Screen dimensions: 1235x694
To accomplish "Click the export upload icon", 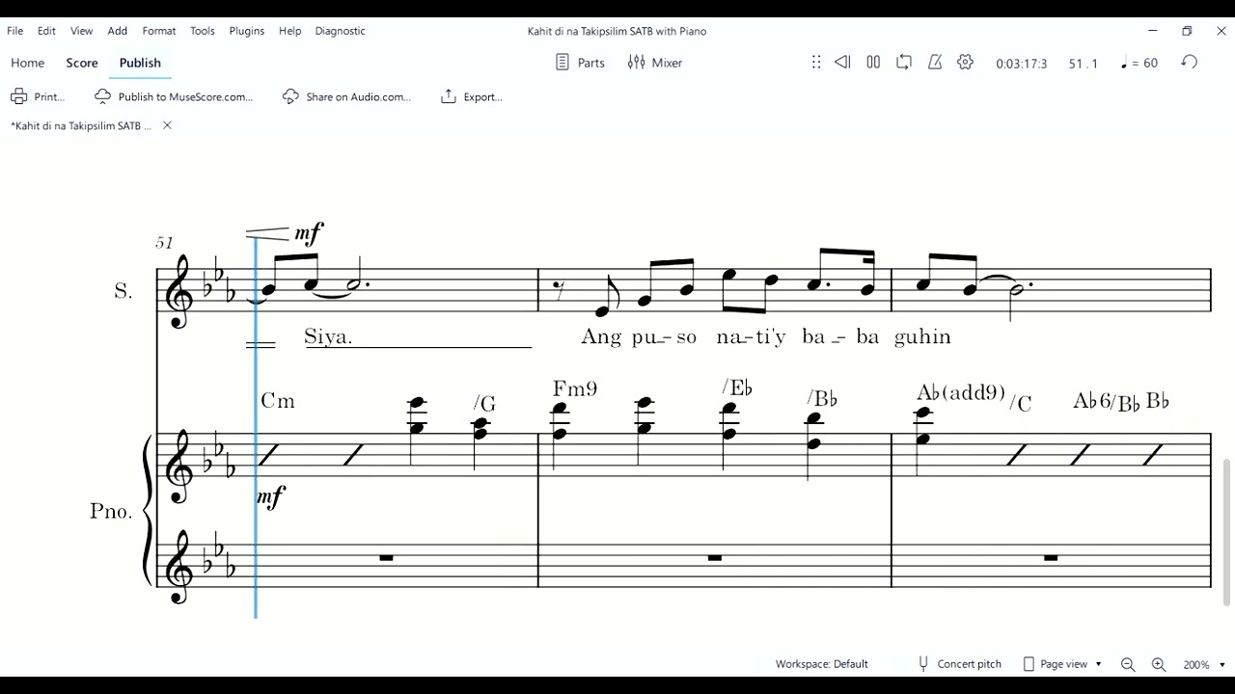I will click(x=448, y=96).
